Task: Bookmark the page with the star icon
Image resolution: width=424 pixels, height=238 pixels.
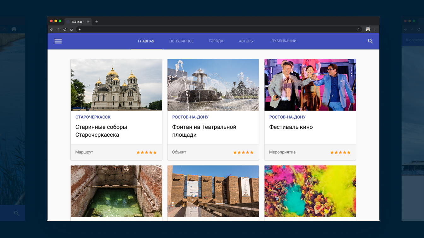Action: tap(358, 29)
